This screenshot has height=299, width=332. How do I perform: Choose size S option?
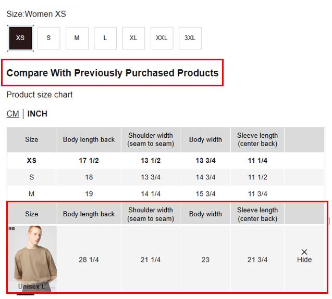pos(48,38)
